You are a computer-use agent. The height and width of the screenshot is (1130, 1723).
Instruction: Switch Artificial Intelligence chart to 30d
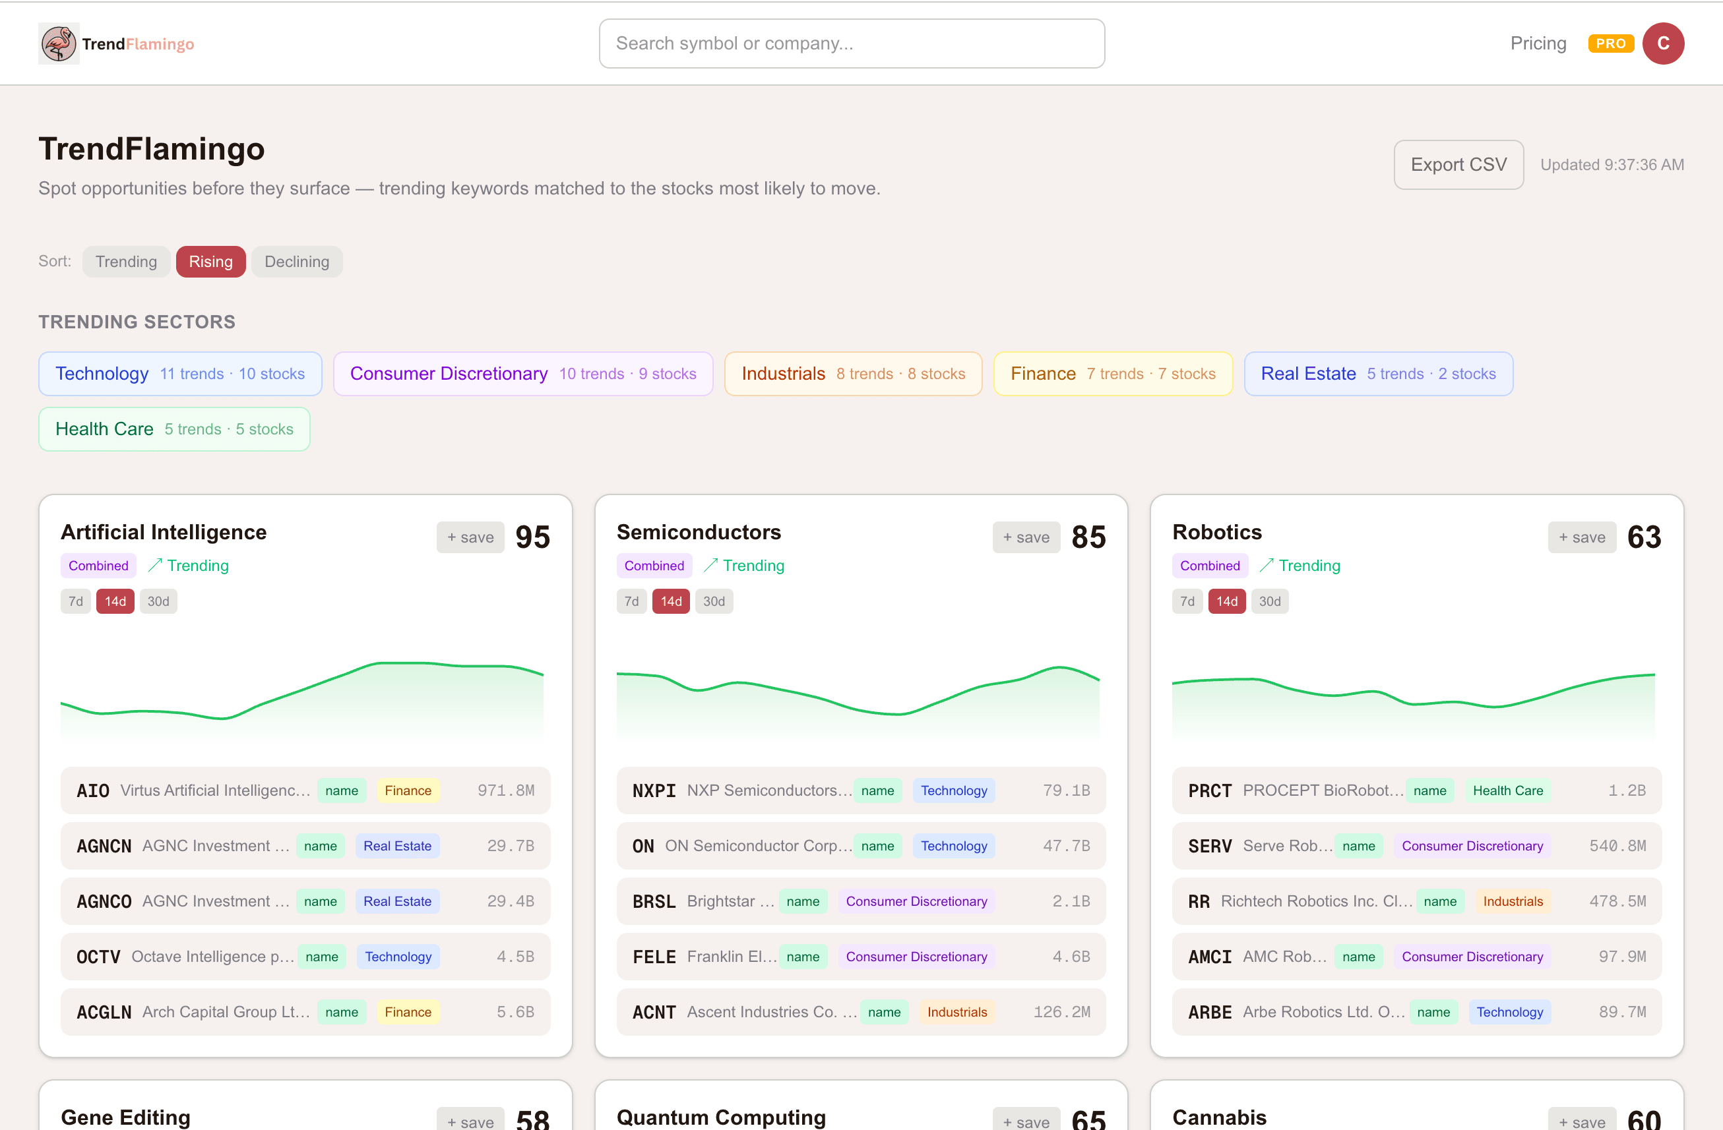[158, 601]
